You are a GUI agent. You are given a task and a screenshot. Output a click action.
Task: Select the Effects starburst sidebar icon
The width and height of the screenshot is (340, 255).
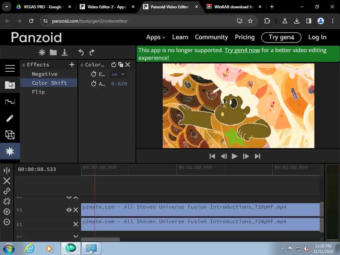[10, 151]
